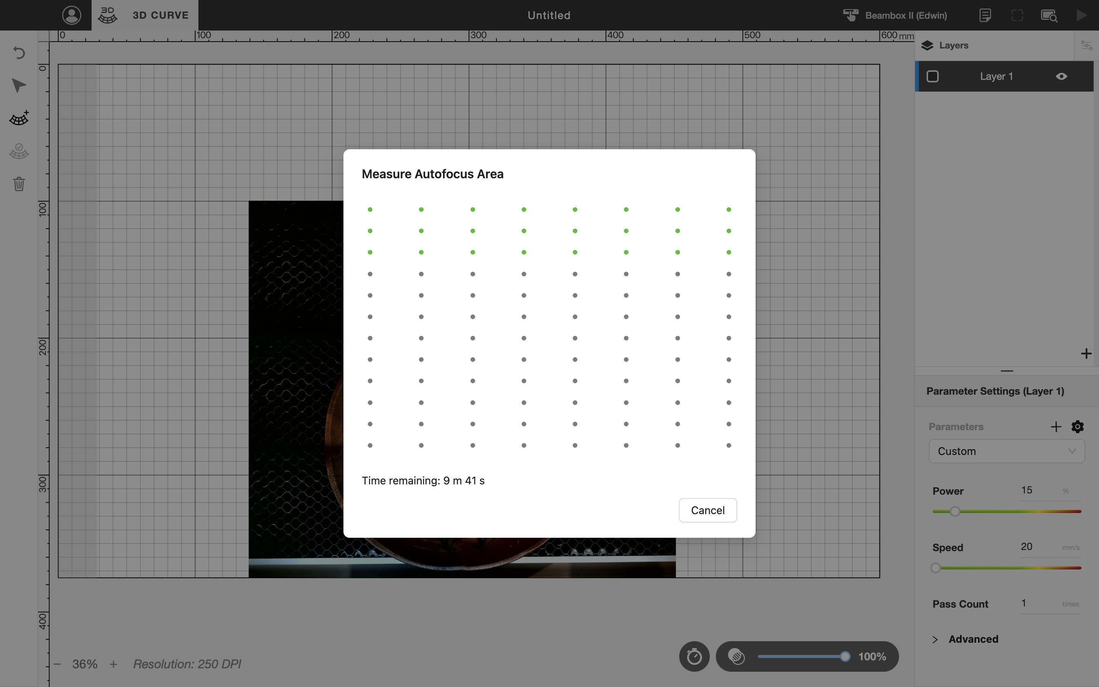Click the Untitled document title
Viewport: 1099px width, 687px height.
[549, 15]
